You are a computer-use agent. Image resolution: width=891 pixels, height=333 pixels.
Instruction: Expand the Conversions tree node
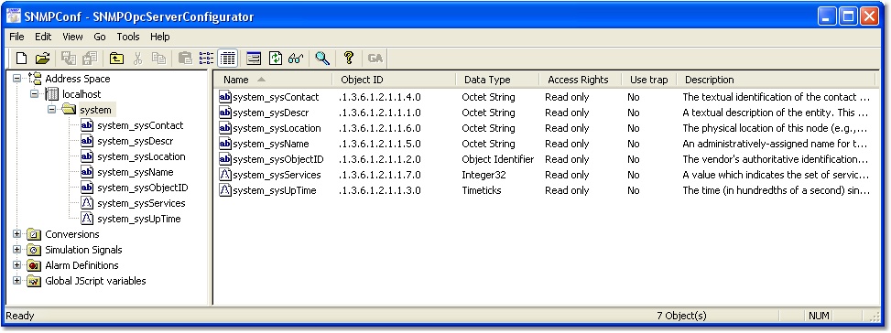tap(17, 233)
